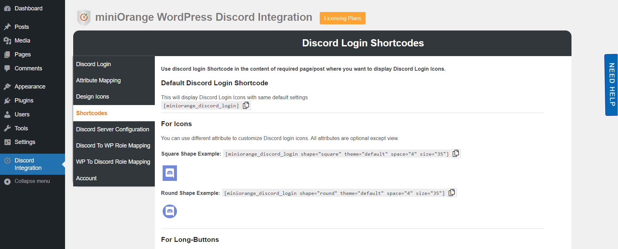Click the square Discord login icon preview
Viewport: 618px width, 249px height.
tap(170, 173)
